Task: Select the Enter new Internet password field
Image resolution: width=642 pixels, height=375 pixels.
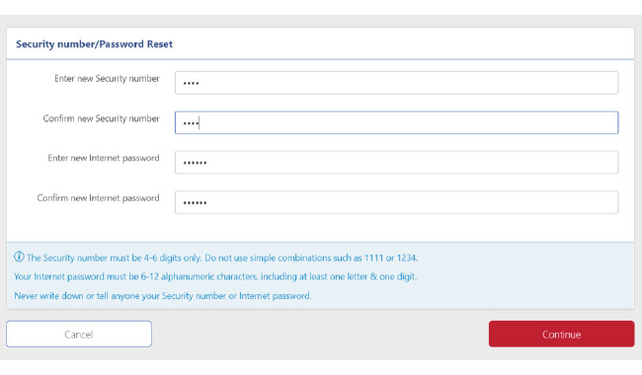Action: (396, 162)
